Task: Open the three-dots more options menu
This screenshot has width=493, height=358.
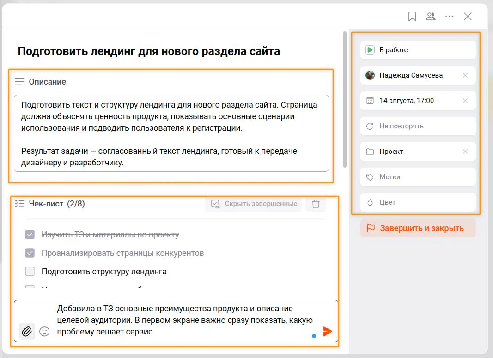Action: [x=449, y=16]
